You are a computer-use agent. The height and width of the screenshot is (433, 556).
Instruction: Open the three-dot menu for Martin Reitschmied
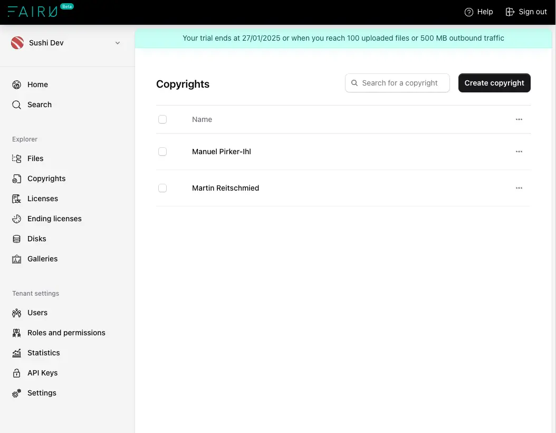(x=519, y=188)
